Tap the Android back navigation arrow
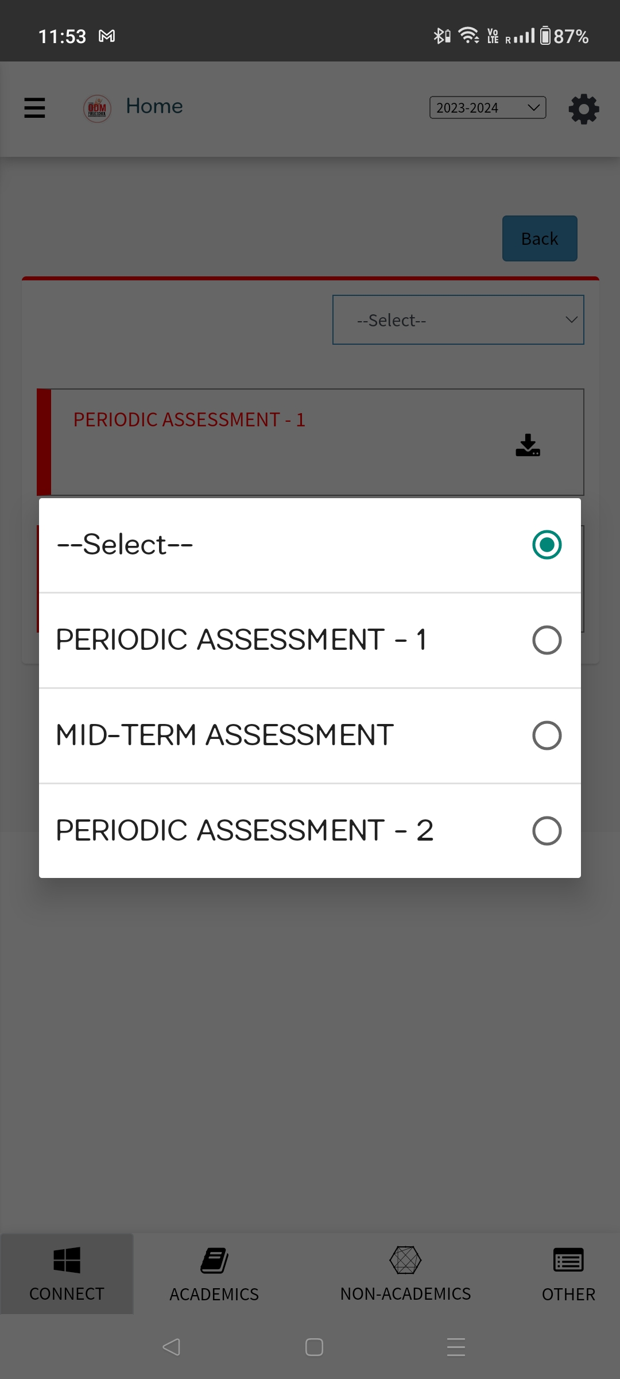 click(171, 1347)
